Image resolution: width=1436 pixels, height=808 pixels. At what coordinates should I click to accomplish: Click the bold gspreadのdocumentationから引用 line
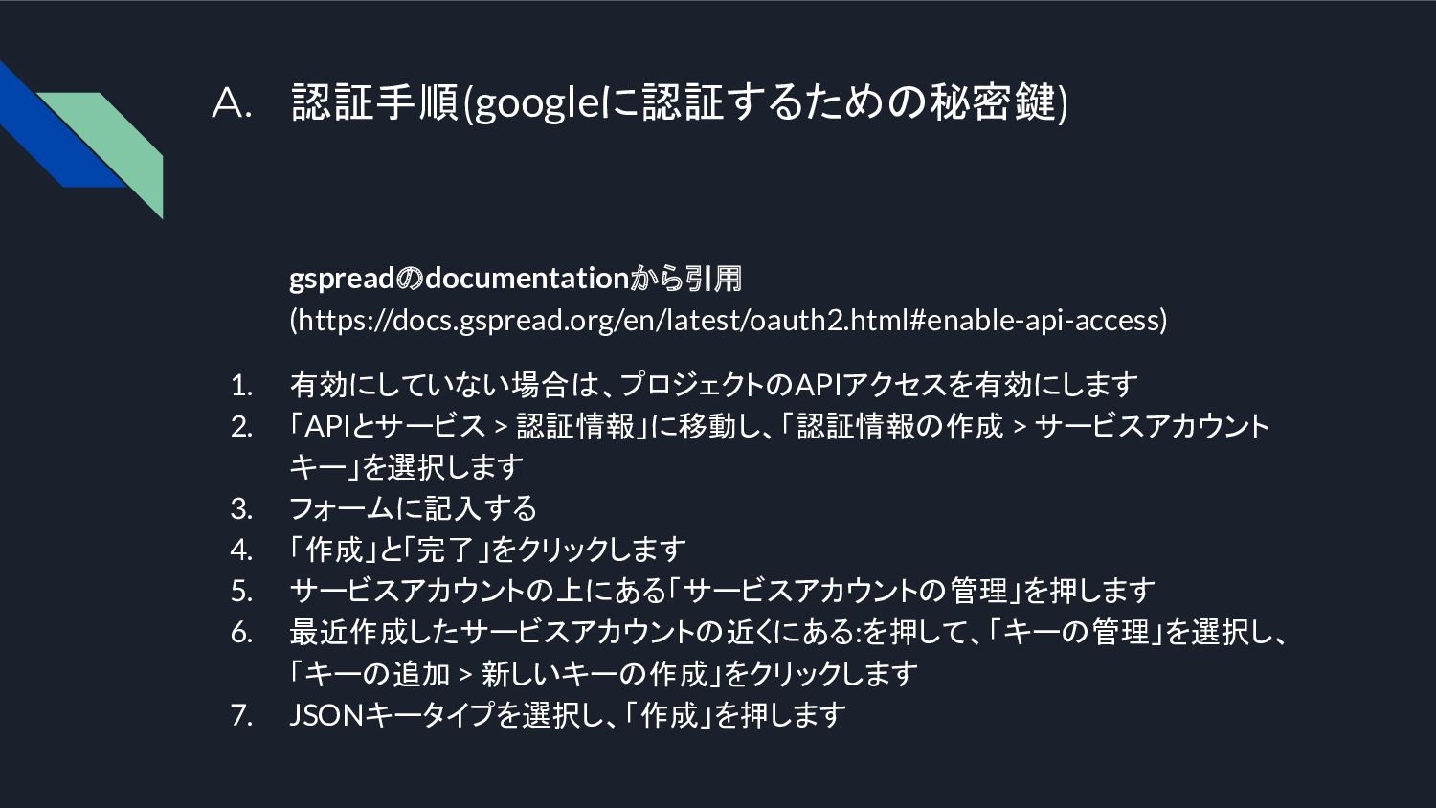click(x=515, y=279)
